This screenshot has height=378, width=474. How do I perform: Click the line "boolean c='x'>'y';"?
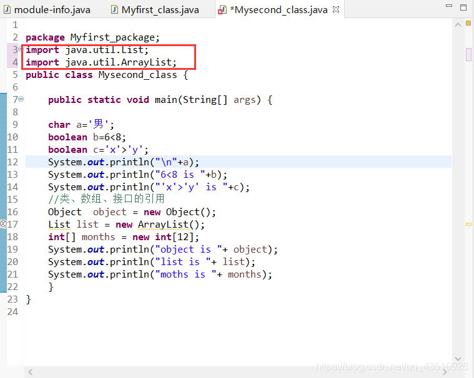coord(98,150)
